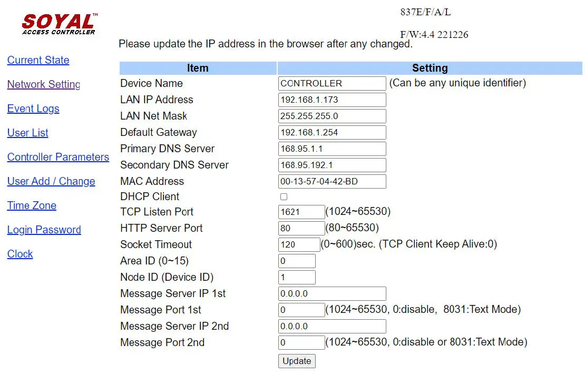The image size is (585, 374).
Task: Click the Socket Timeout input
Action: [x=299, y=244]
